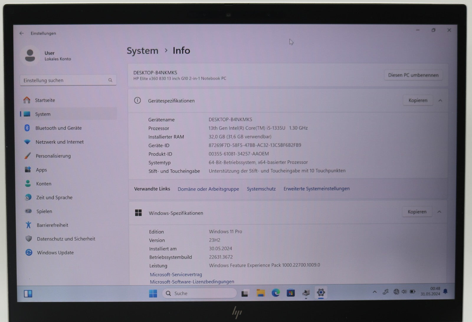Copy the Gerätespezifikationen with Kopieren
The height and width of the screenshot is (322, 472).
click(x=418, y=101)
